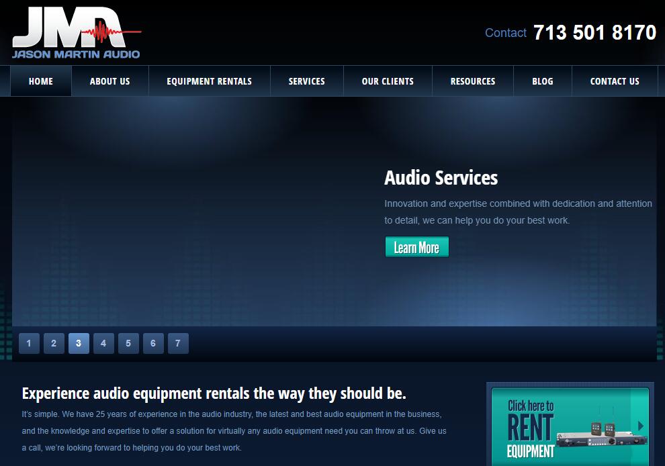
Task: Click the Audio Services slide heading
Action: [x=441, y=178]
